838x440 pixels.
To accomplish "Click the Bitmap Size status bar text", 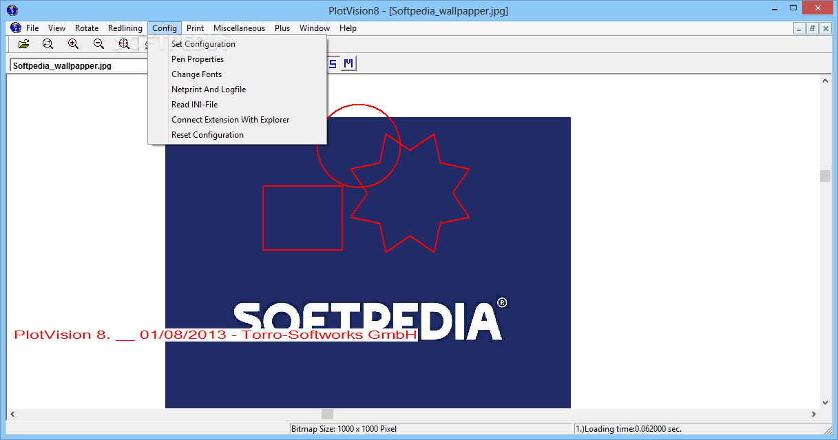I will coord(344,429).
